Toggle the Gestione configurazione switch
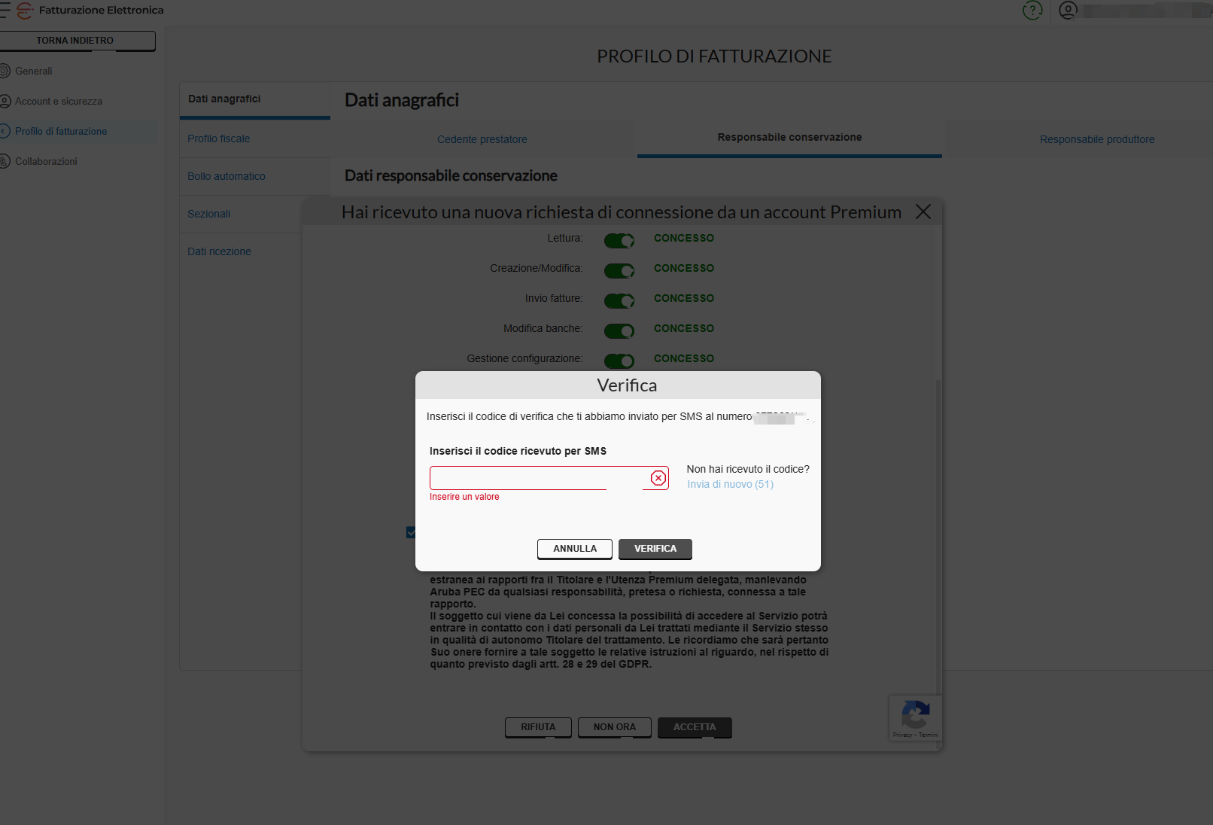This screenshot has width=1213, height=825. (619, 361)
